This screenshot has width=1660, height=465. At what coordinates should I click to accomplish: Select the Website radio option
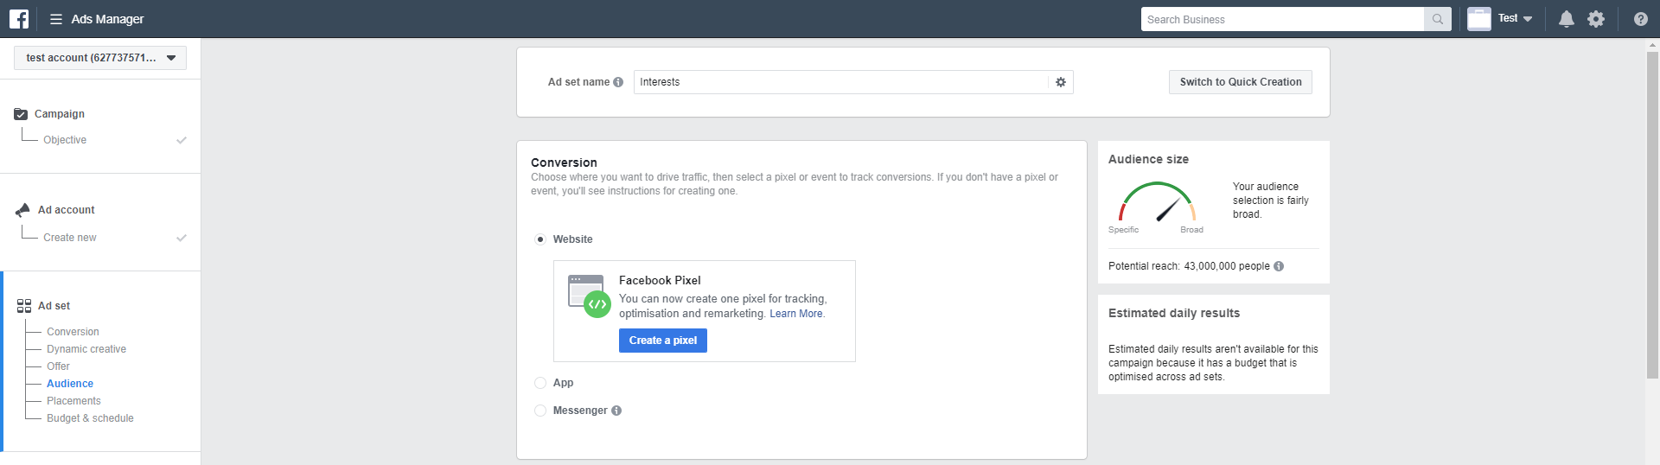click(x=540, y=239)
